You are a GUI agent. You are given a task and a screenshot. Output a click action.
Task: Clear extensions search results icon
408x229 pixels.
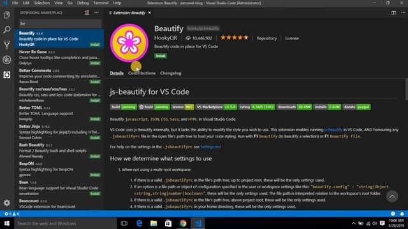pyautogui.click(x=87, y=13)
